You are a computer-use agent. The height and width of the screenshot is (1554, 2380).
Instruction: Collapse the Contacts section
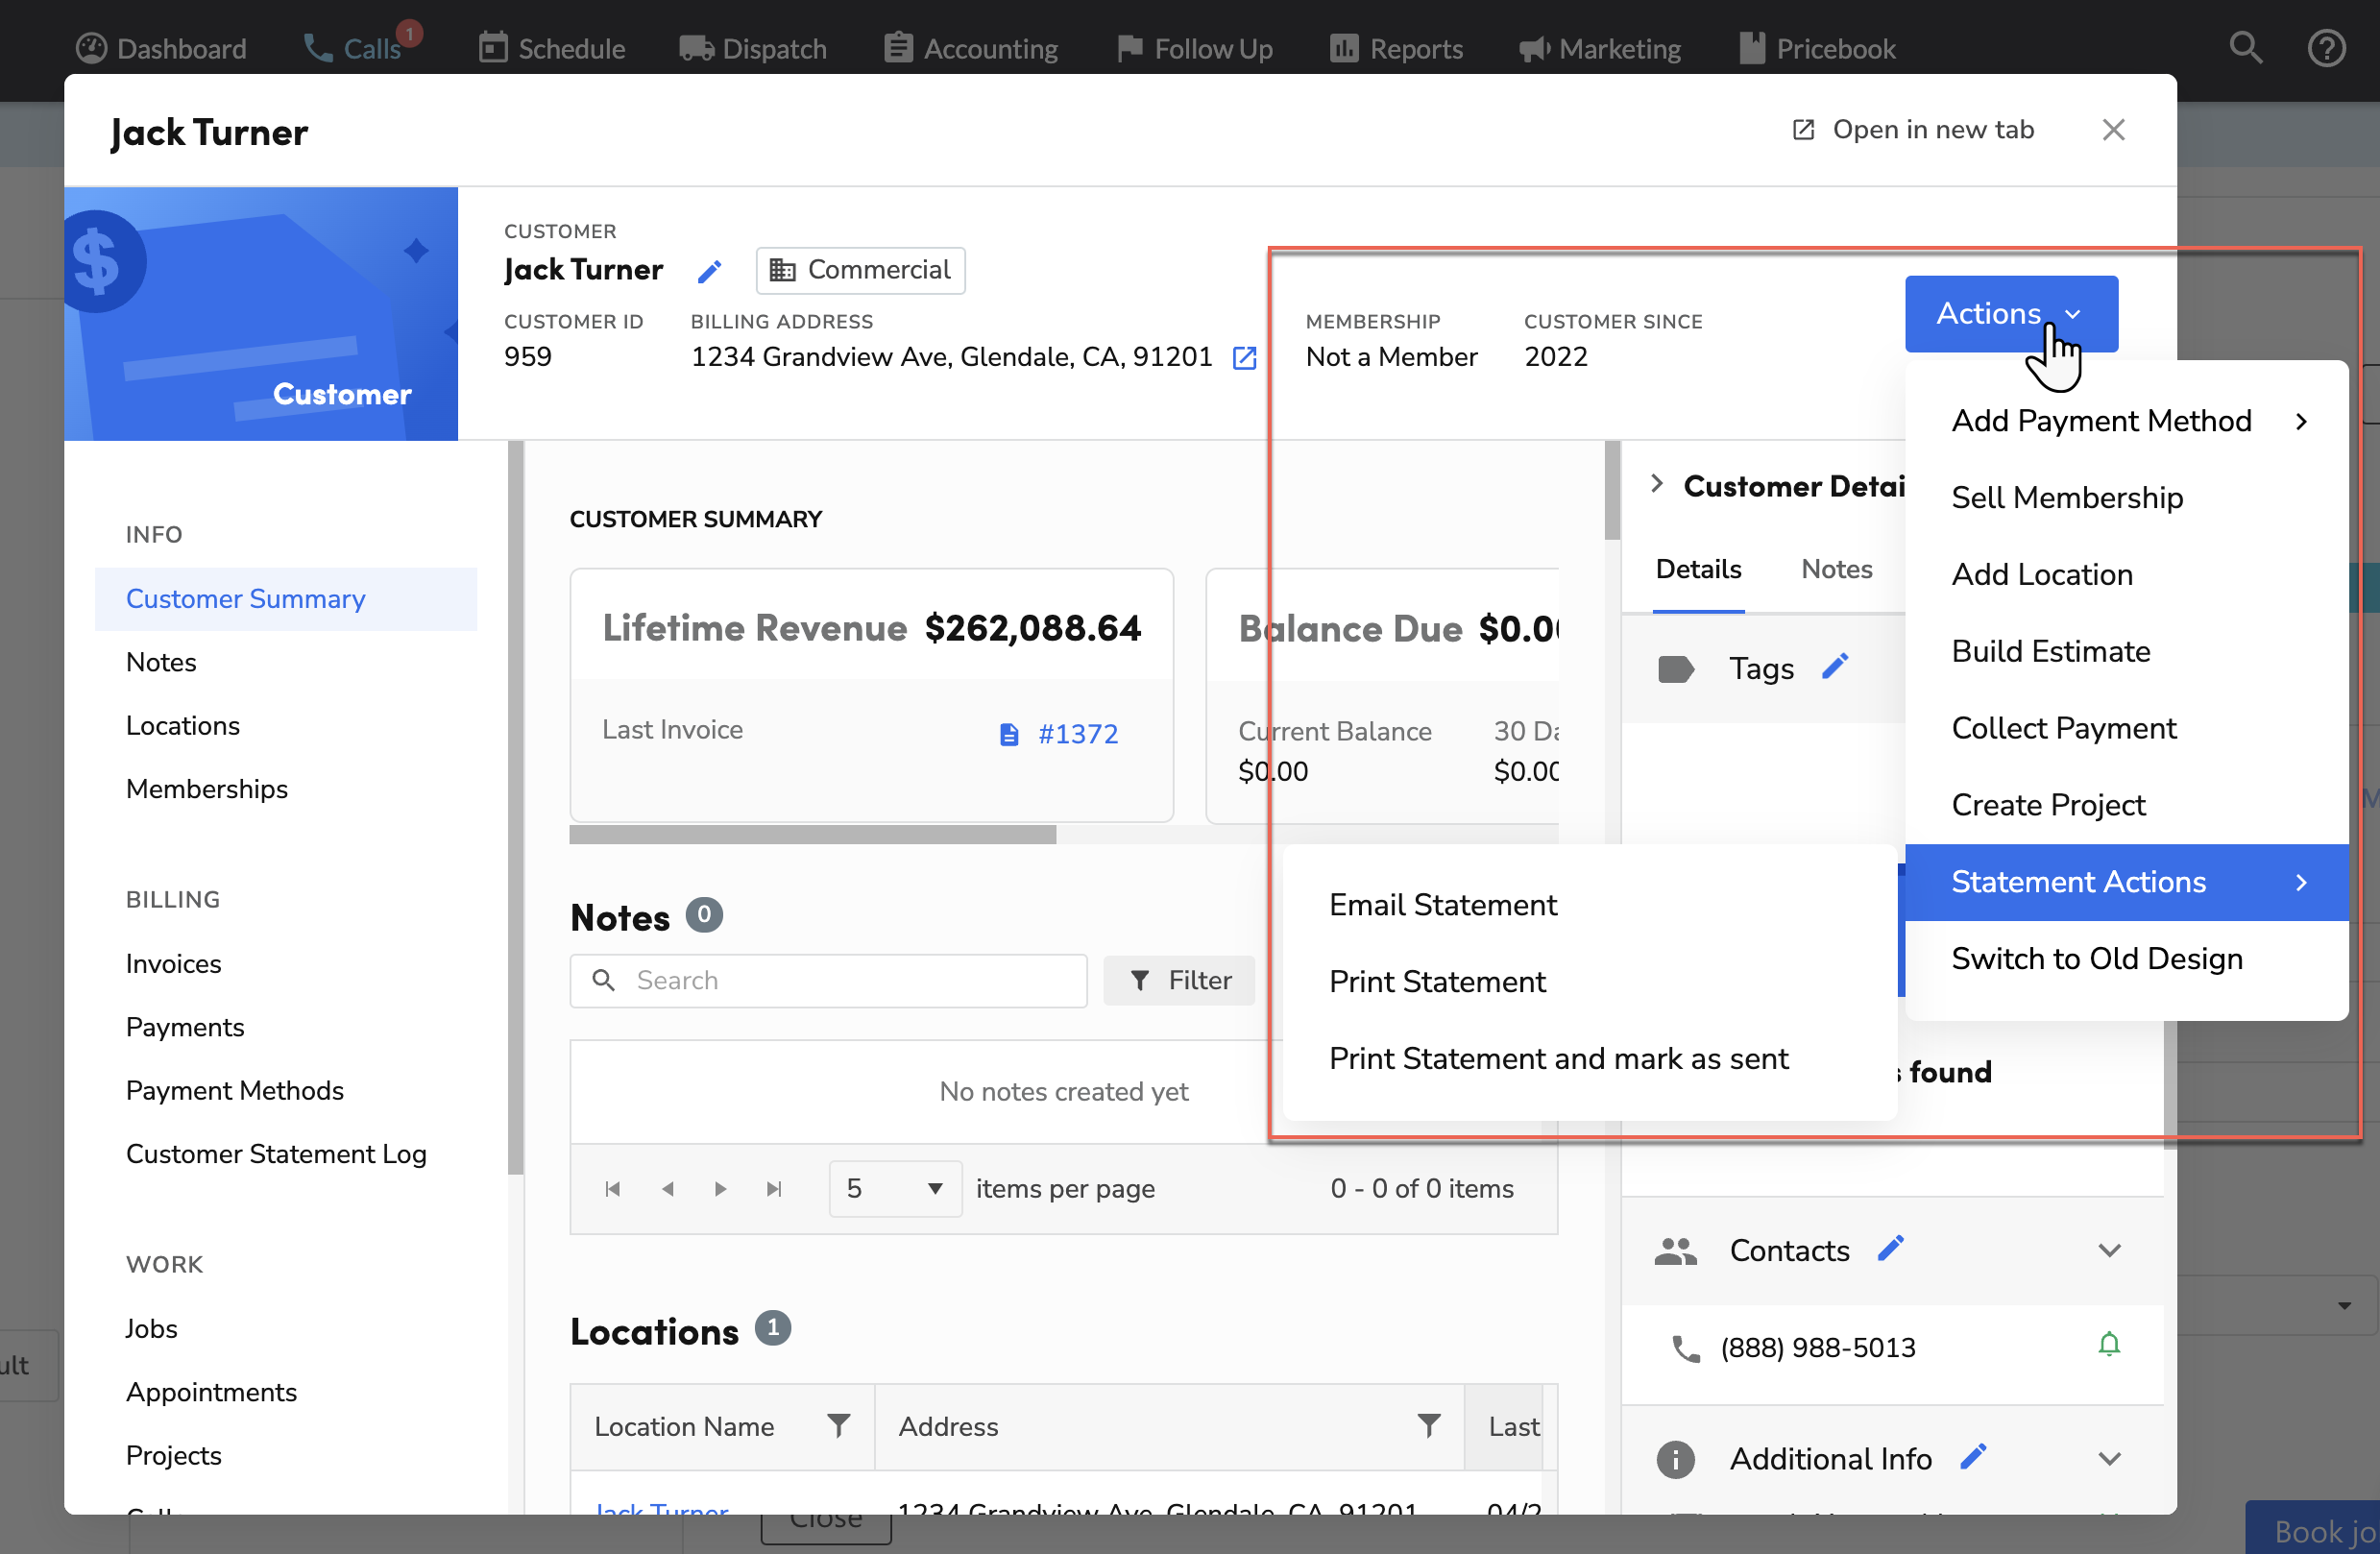(x=2110, y=1250)
